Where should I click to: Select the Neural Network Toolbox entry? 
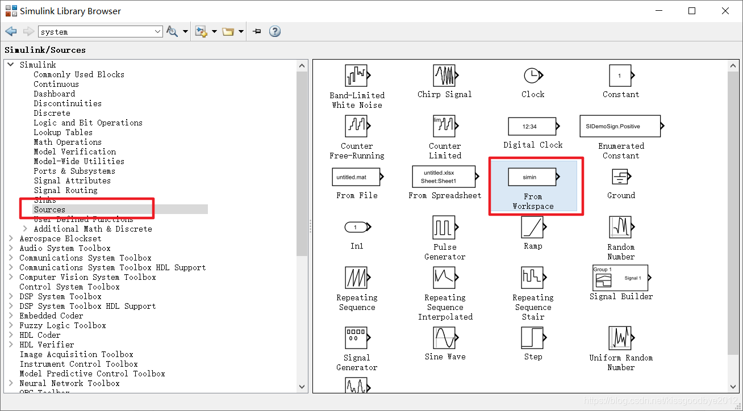click(x=70, y=383)
